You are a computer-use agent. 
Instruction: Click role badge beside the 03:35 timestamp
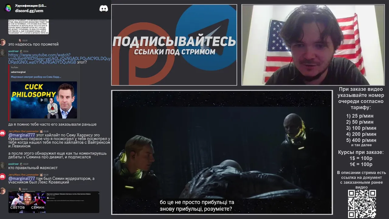click(20, 40)
